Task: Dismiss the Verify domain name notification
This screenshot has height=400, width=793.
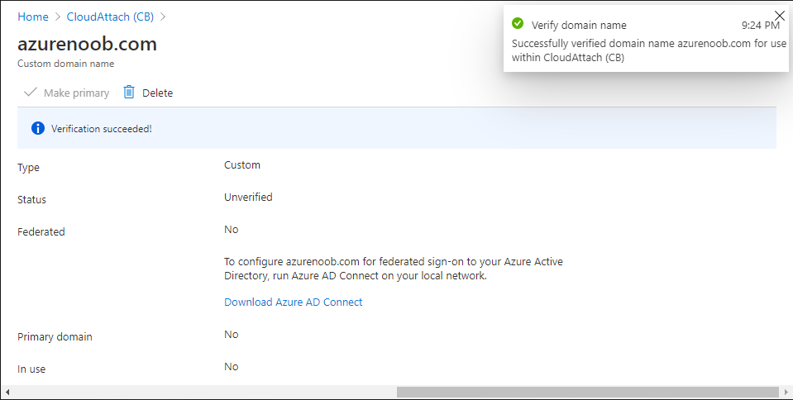Action: coord(779,16)
